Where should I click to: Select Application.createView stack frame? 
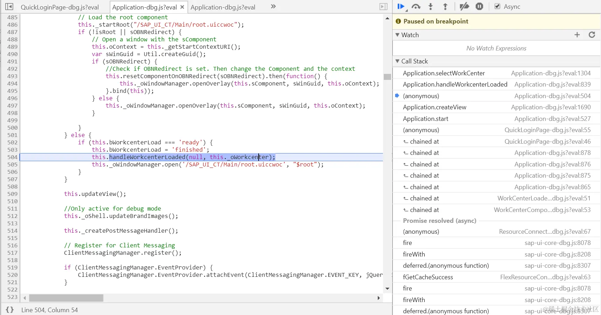(x=497, y=107)
